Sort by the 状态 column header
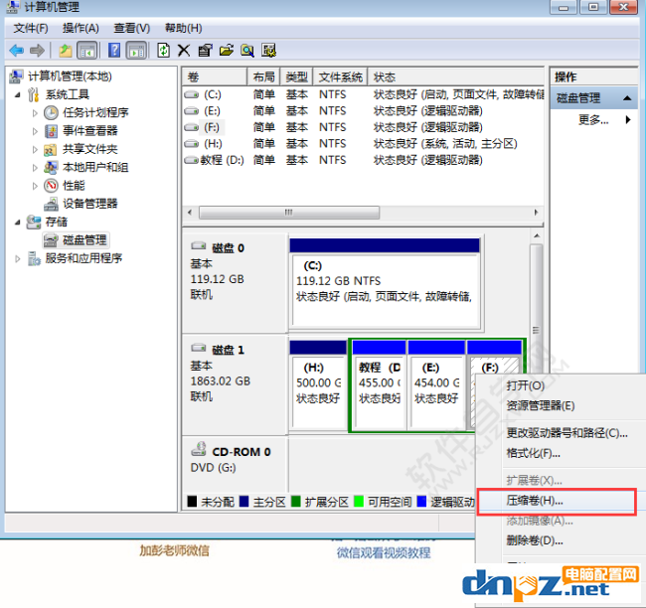The height and width of the screenshot is (608, 646). tap(456, 77)
